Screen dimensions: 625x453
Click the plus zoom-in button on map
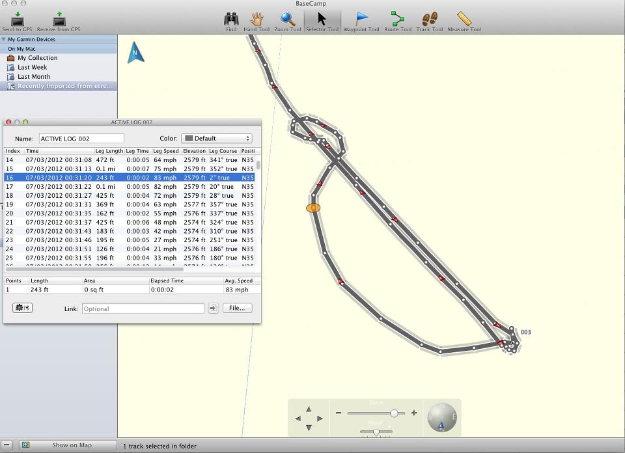(x=414, y=413)
